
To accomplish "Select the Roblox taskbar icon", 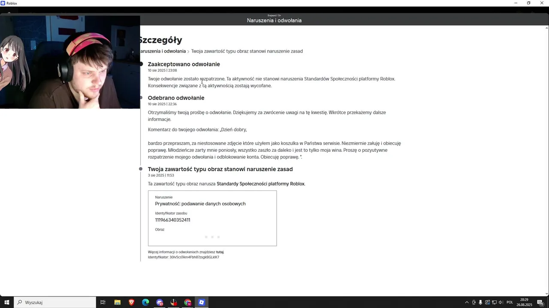I will click(202, 302).
